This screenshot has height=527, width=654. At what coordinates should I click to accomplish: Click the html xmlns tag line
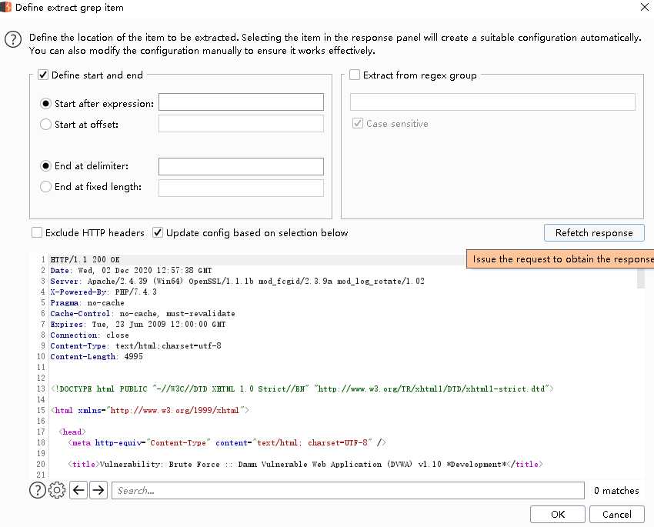(x=150, y=410)
